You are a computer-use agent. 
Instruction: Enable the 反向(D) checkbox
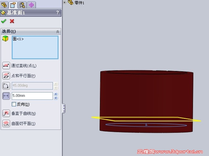click(14, 104)
